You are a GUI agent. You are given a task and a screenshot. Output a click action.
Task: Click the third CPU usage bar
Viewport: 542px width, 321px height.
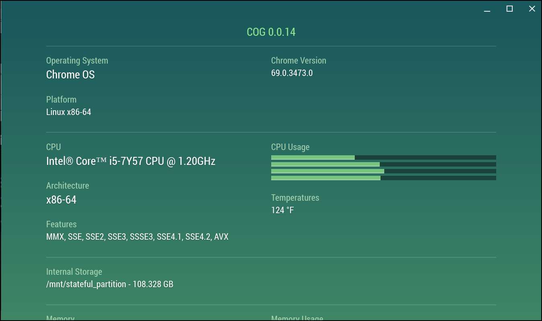384,171
